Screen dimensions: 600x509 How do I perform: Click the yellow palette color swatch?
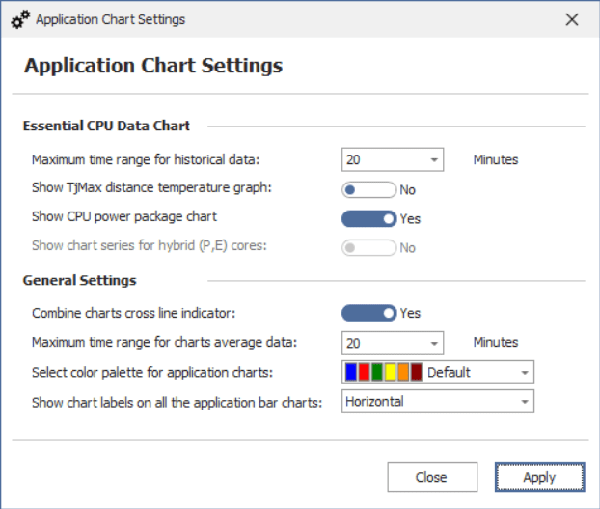tap(391, 372)
